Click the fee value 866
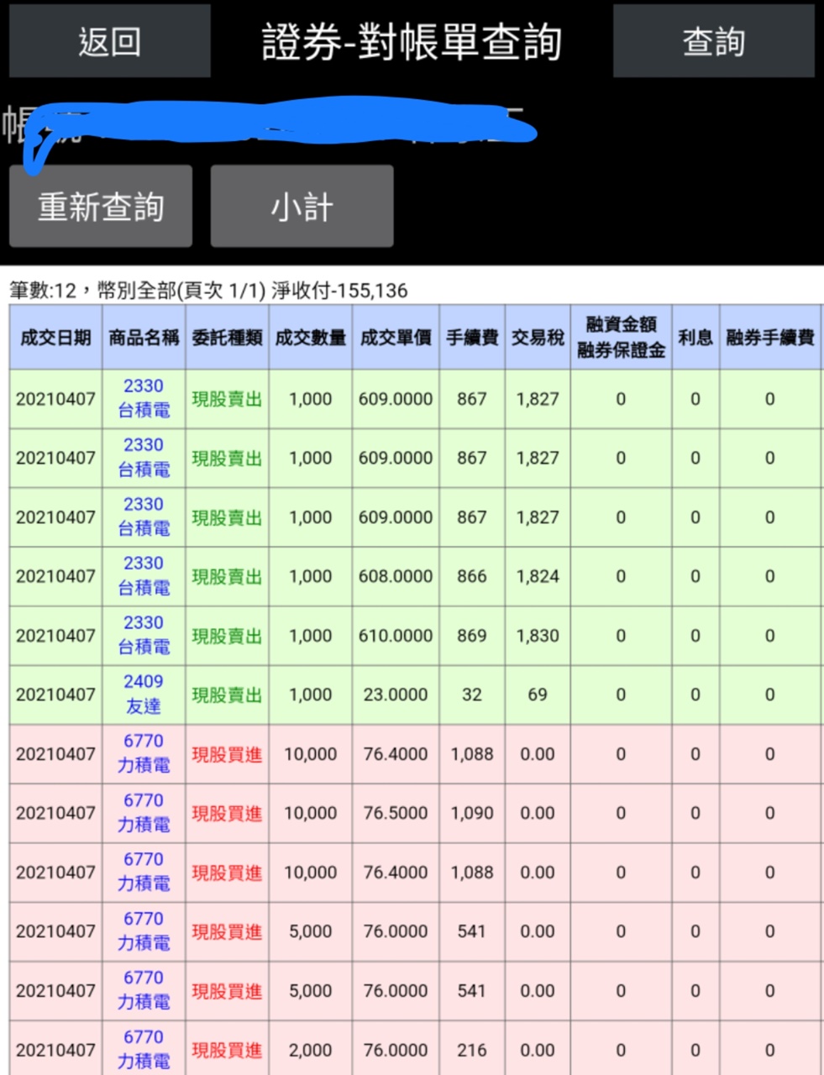The image size is (824, 1075). (472, 576)
